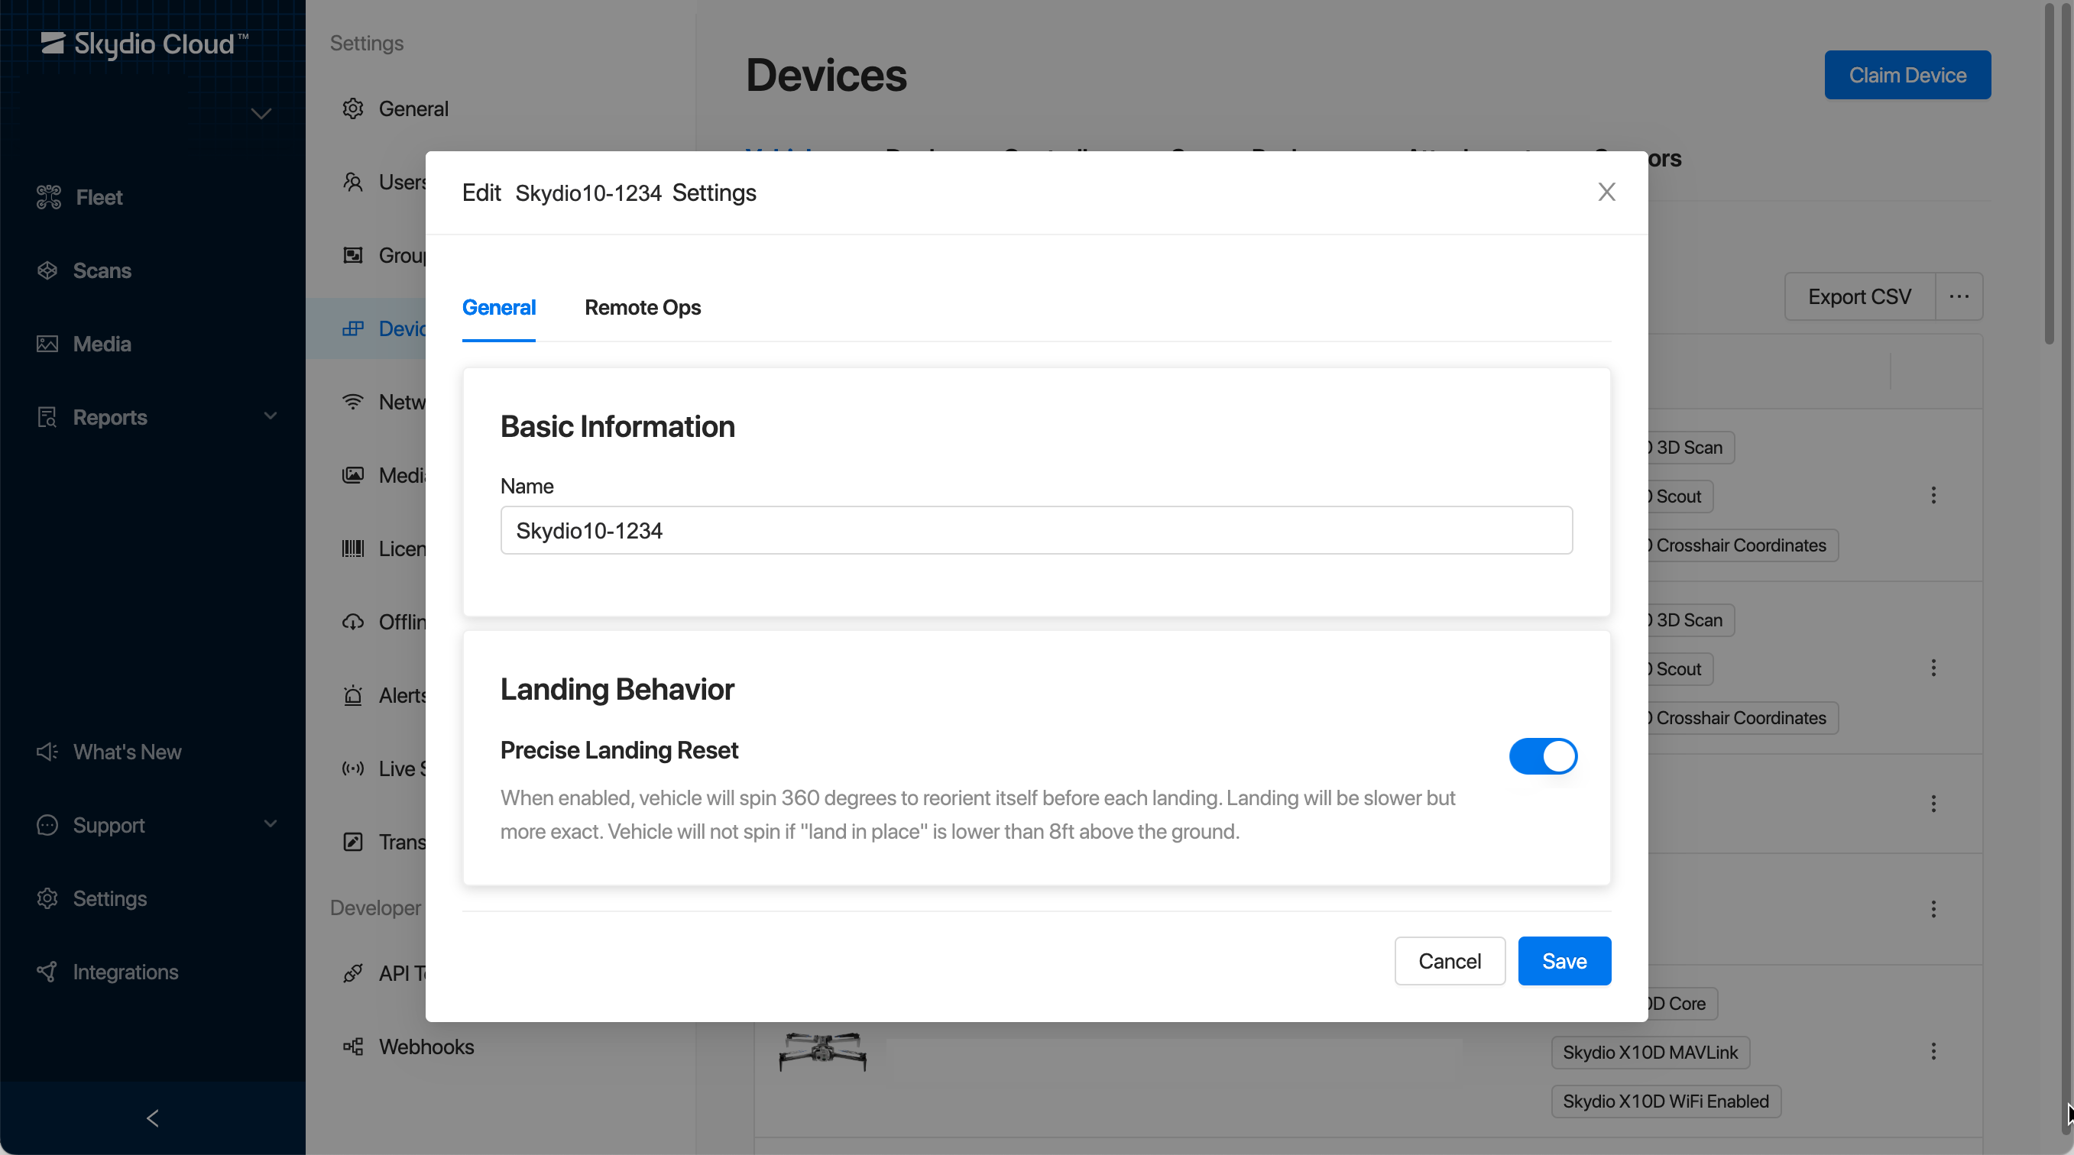Screen dimensions: 2074x1155
Task: Click the Scans cube icon
Action: tap(47, 270)
